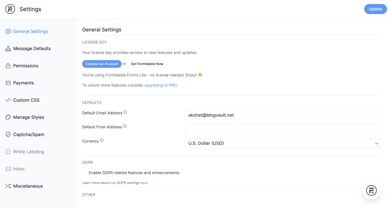Click the Miscellaneous shuffle icon
Screen dimensions: 389x208
click(x=8, y=186)
